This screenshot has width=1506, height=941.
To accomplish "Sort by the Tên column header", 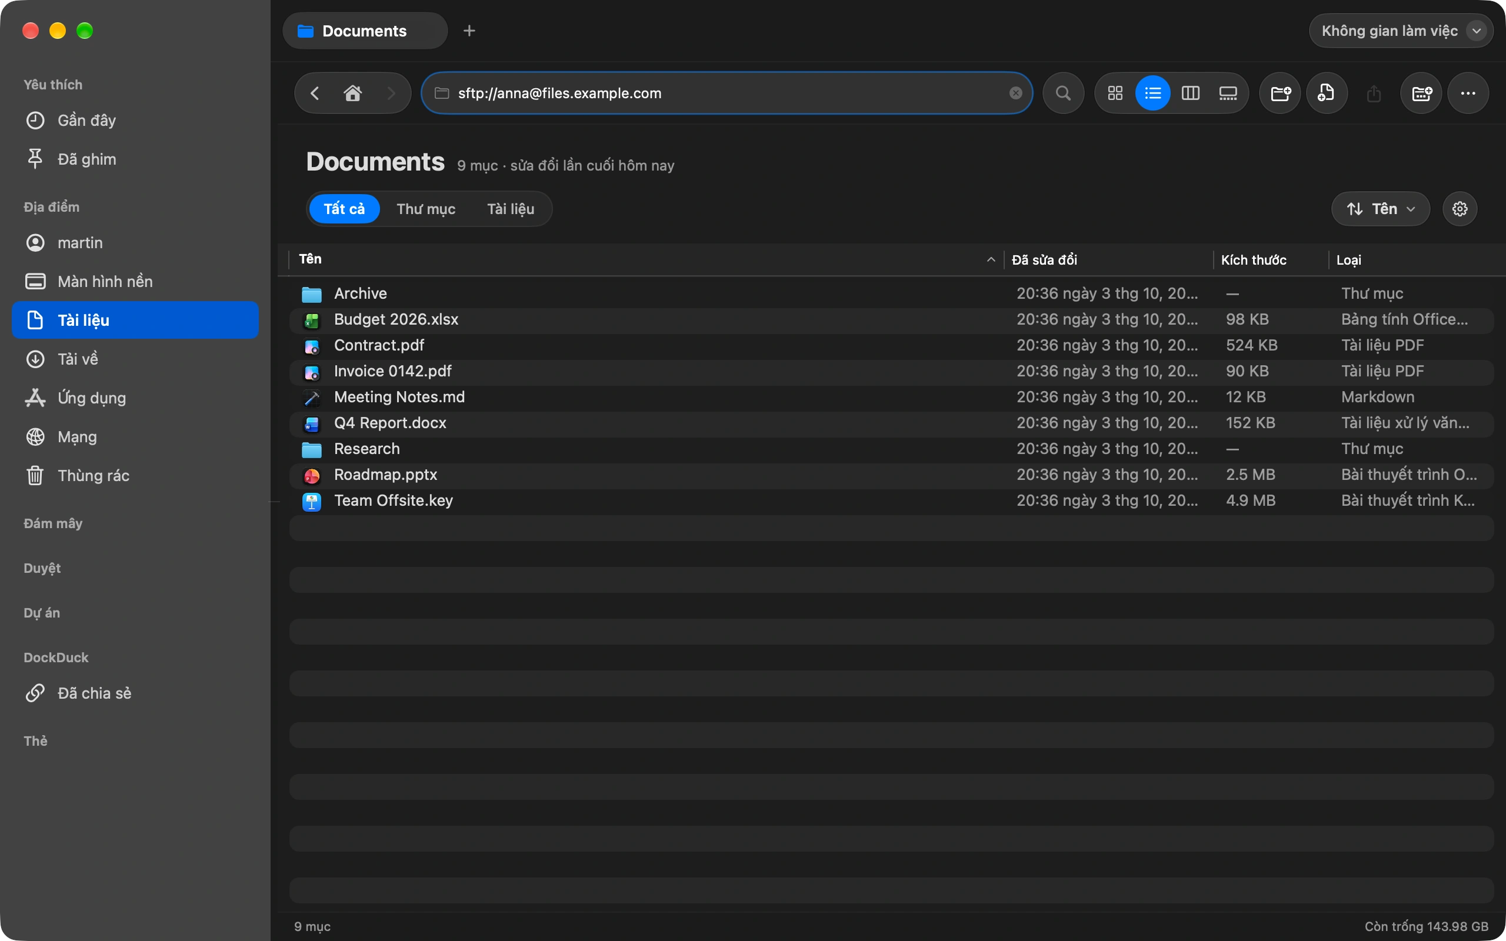I will pos(646,259).
